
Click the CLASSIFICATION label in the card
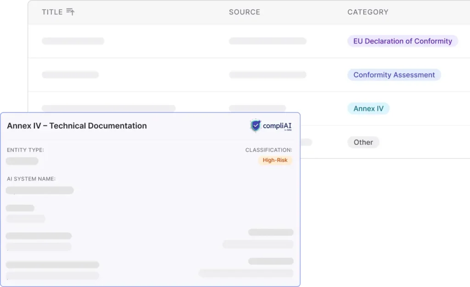269,150
